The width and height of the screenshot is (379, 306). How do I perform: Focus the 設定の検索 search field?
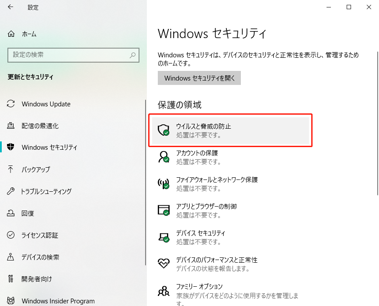(73, 55)
